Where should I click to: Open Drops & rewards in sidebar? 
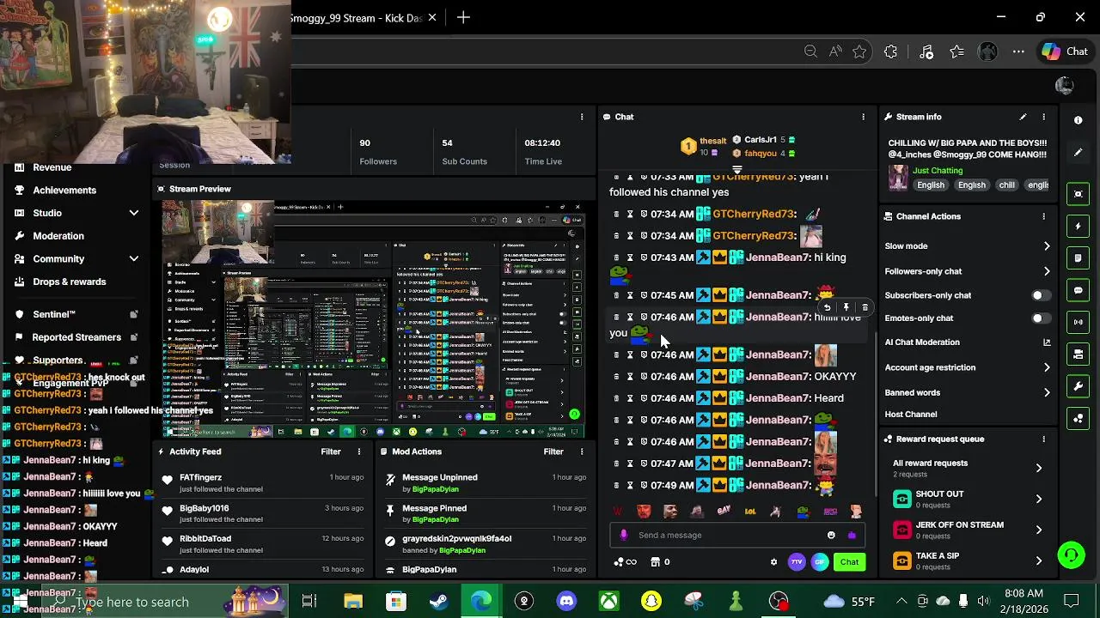click(70, 282)
